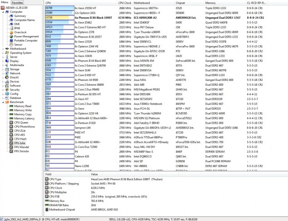Select Computer Name icon in tree
The image size is (288, 221).
(11, 20)
